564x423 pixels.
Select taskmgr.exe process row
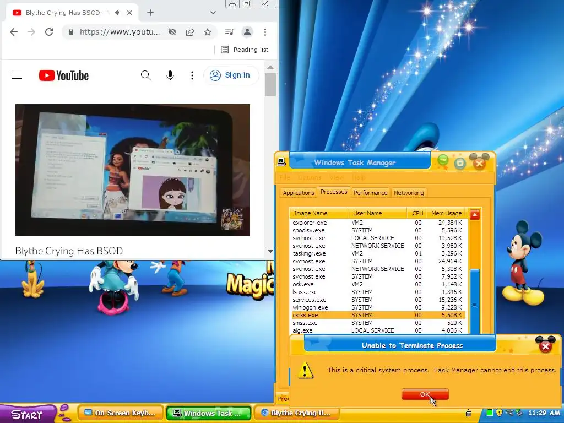(378, 253)
